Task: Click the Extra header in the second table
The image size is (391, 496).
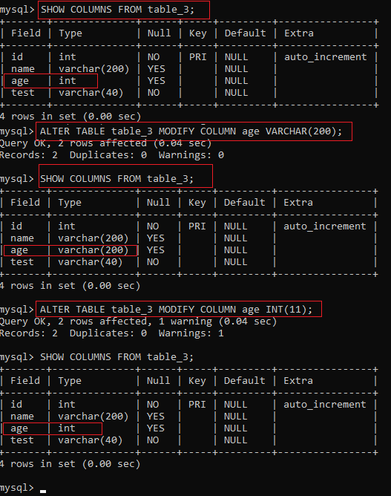Action: 298,203
